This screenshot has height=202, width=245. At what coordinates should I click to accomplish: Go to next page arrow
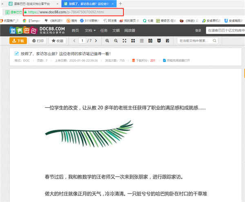(x=96, y=41)
